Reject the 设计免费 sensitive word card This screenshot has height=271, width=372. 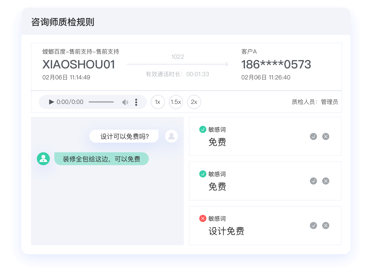coord(326,226)
